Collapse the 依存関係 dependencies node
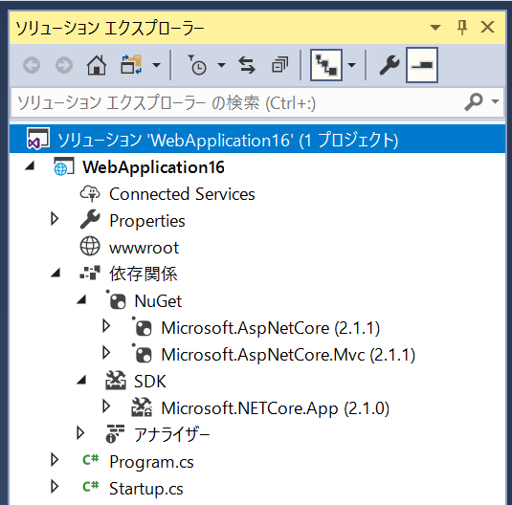Viewport: 512px width, 505px height. click(x=56, y=273)
